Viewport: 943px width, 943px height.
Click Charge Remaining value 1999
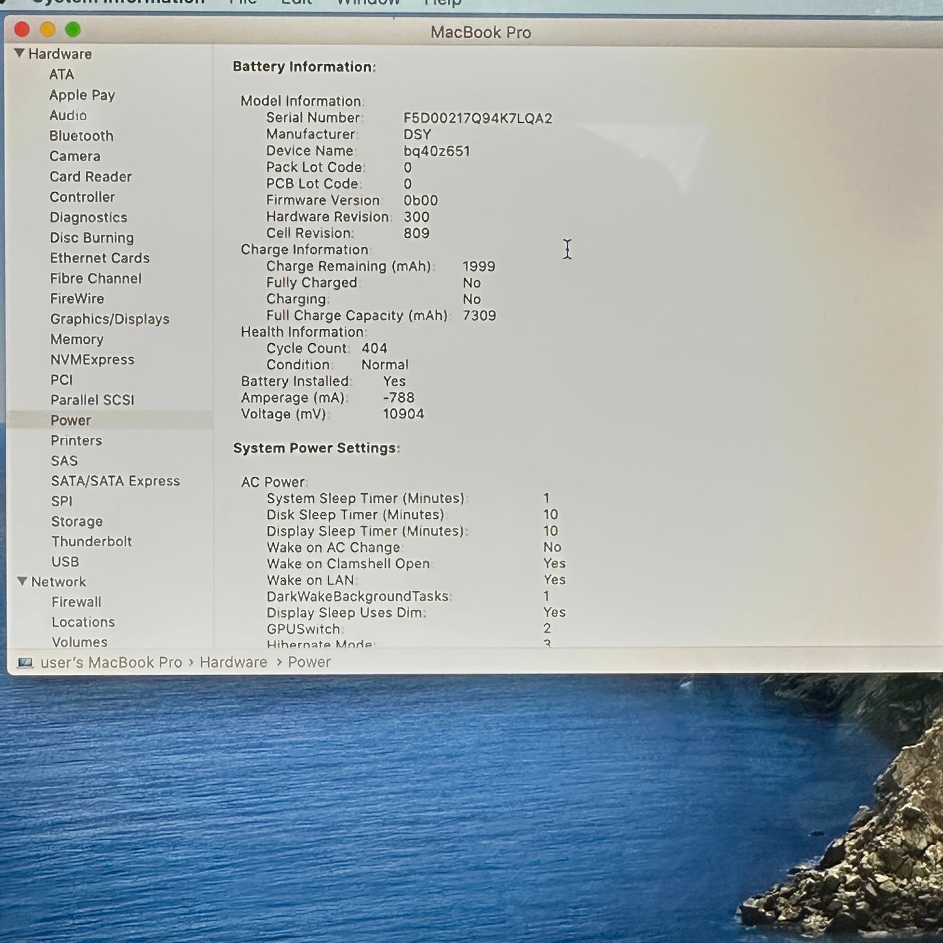pyautogui.click(x=479, y=266)
